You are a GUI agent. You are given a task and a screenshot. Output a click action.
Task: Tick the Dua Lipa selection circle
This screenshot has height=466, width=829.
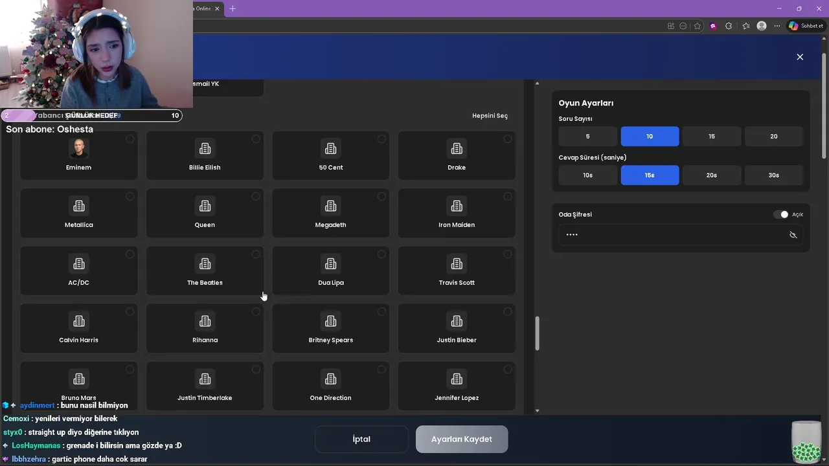click(x=381, y=254)
